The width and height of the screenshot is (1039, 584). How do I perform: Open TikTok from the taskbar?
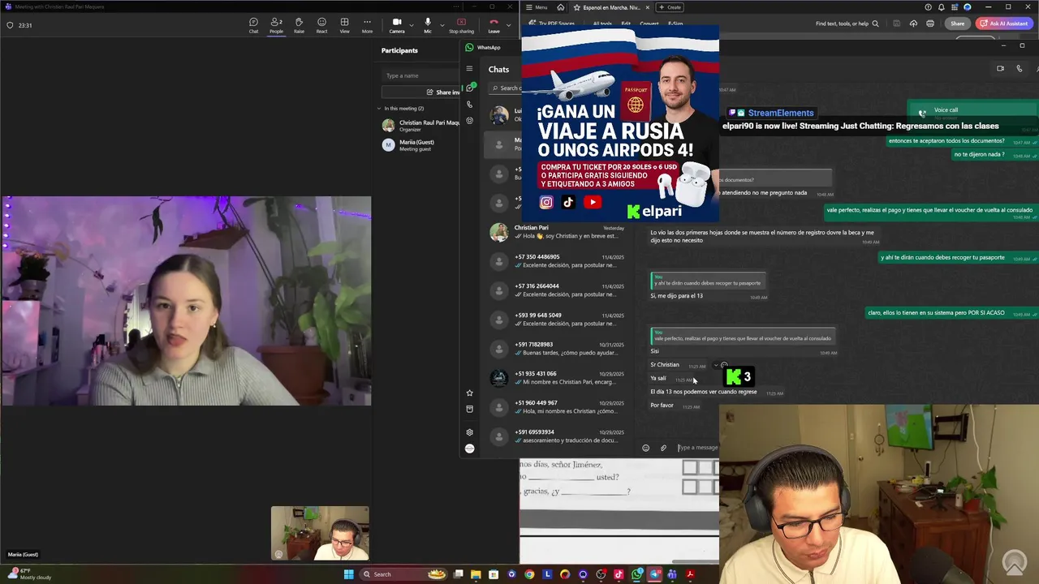(x=619, y=574)
